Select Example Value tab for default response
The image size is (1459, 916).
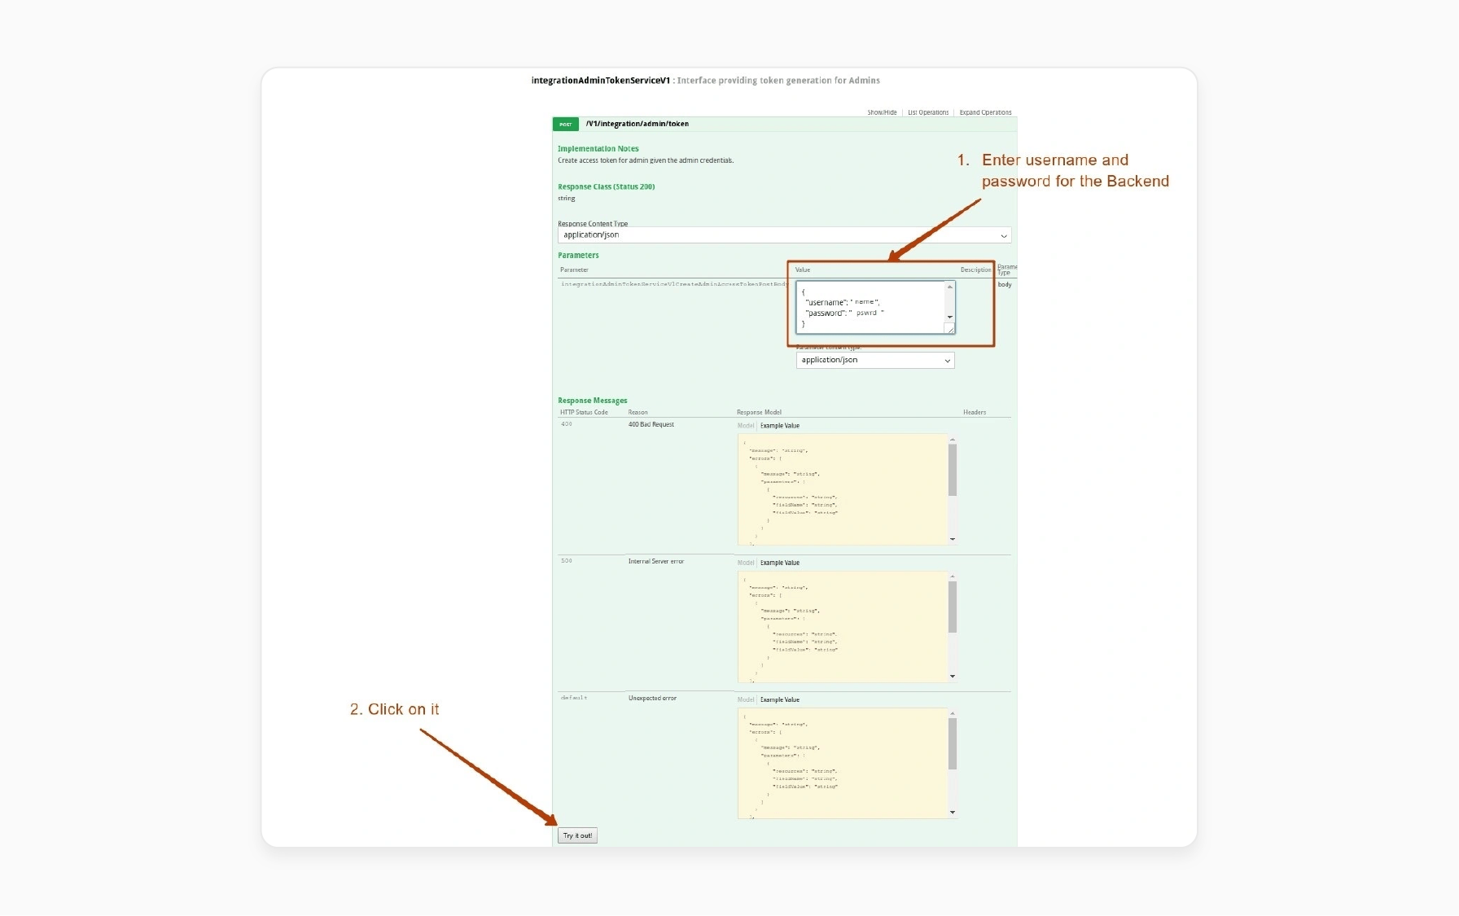pos(780,699)
